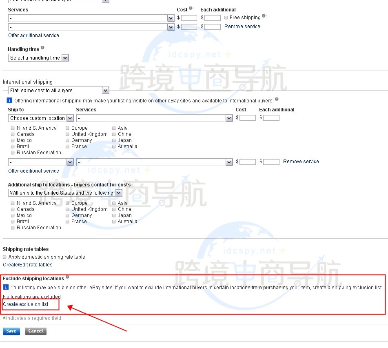Open the Select a handling time dropdown
This screenshot has height=348, width=388.
click(38, 58)
